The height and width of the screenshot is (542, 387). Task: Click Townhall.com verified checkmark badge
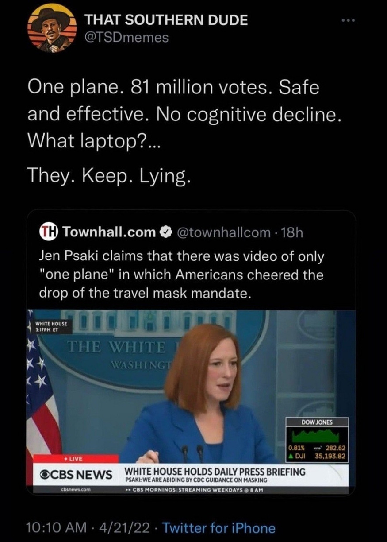pyautogui.click(x=165, y=232)
